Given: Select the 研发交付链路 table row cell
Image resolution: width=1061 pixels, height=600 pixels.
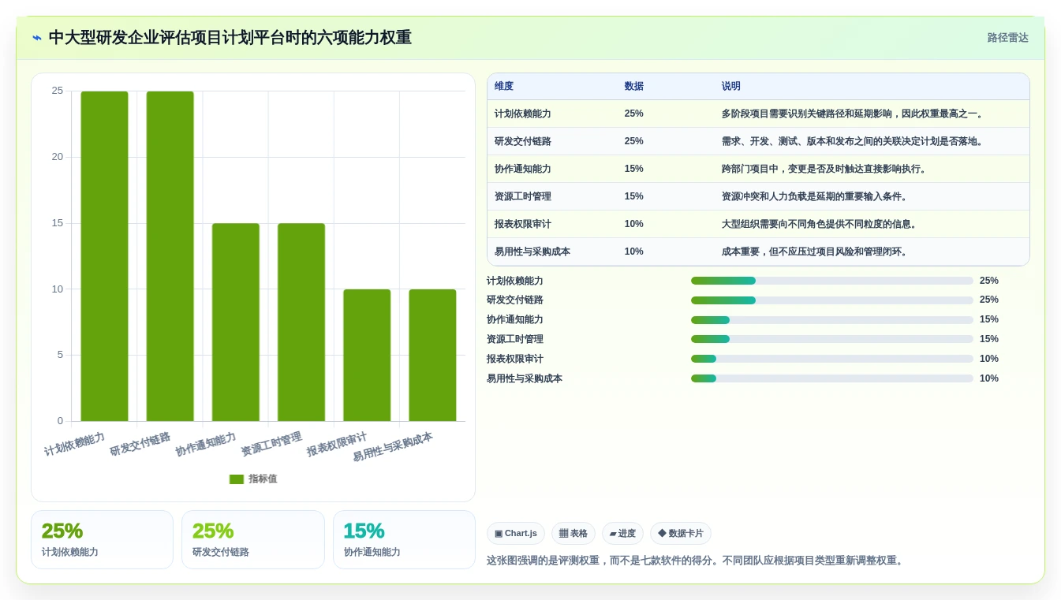Looking at the screenshot, I should (523, 141).
